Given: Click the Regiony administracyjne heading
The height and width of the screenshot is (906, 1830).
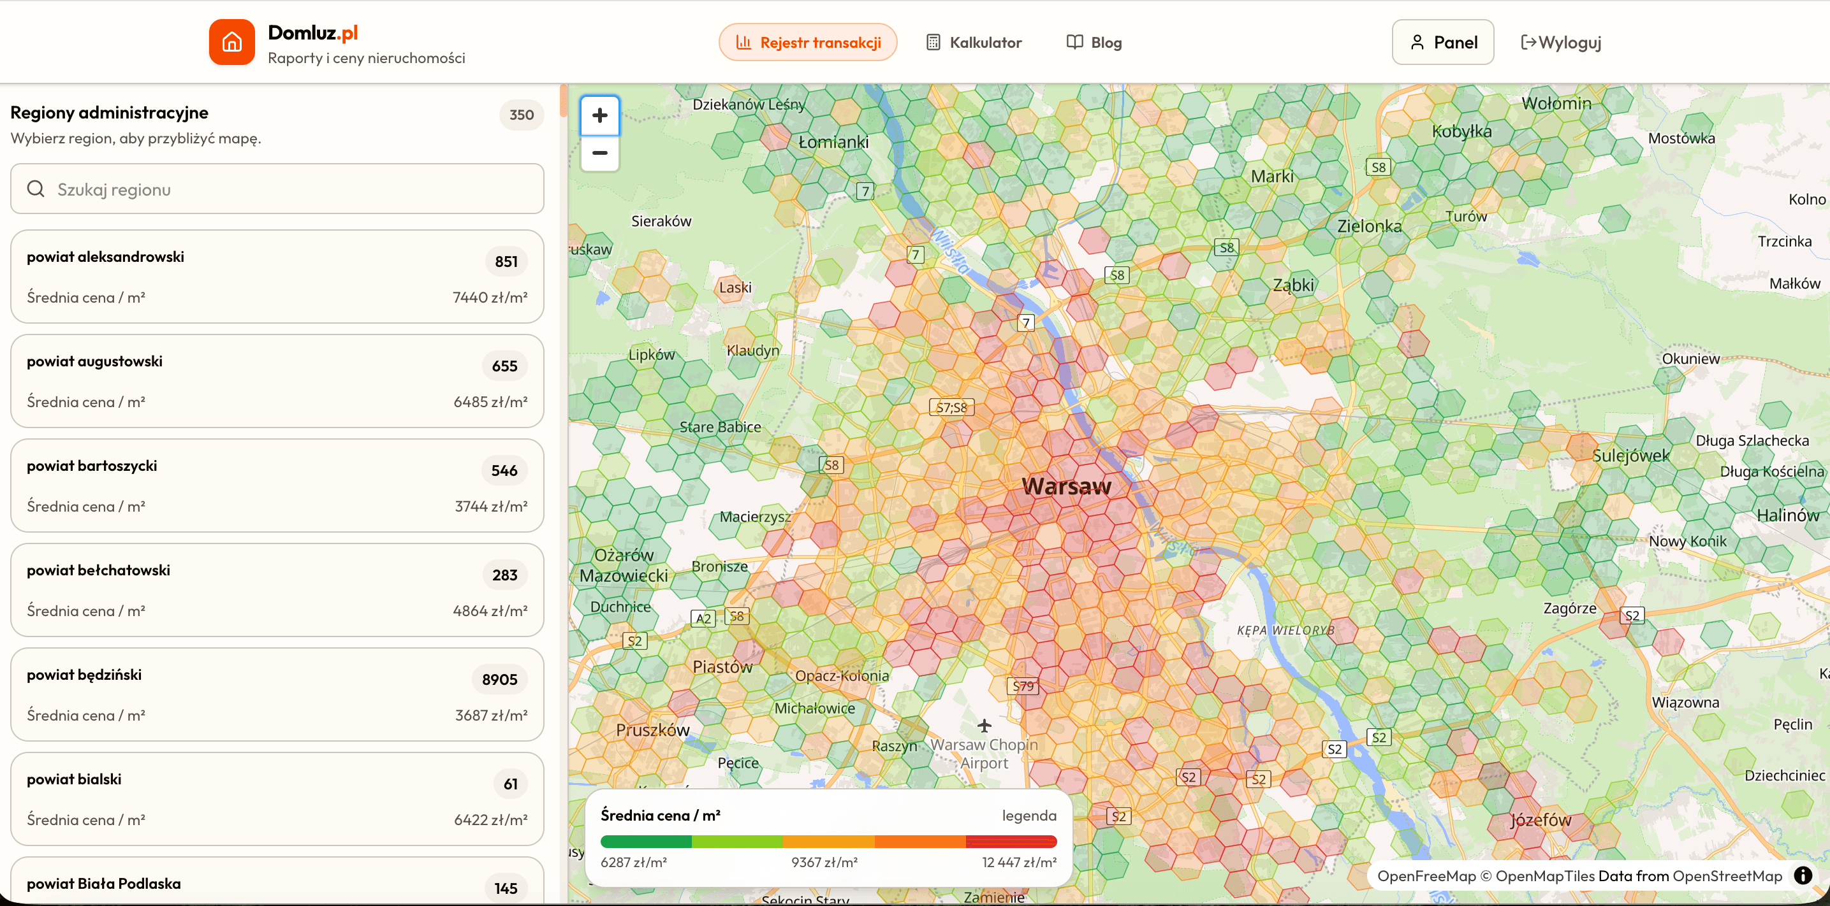Looking at the screenshot, I should click(x=110, y=112).
